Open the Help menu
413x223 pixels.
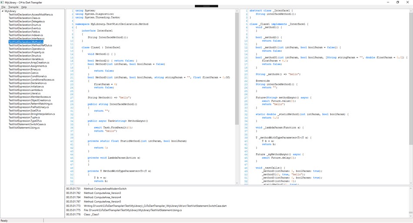[x=24, y=7]
